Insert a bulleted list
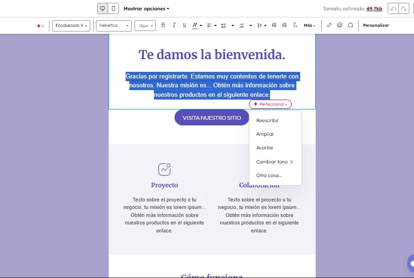This screenshot has width=414, height=278. point(223,25)
